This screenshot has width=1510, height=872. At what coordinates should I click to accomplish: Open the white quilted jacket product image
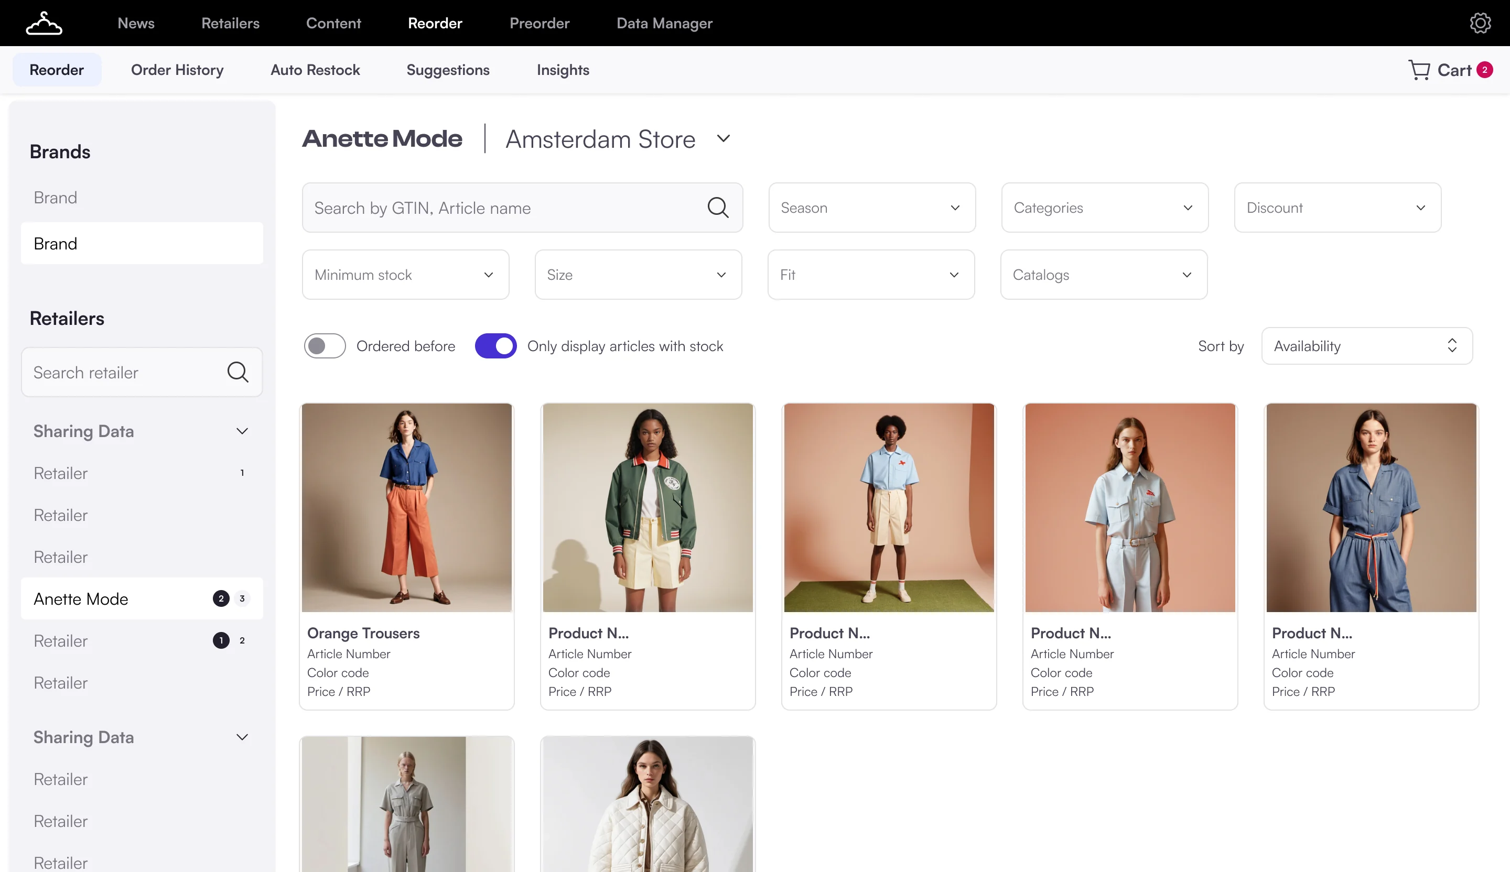[x=648, y=804]
